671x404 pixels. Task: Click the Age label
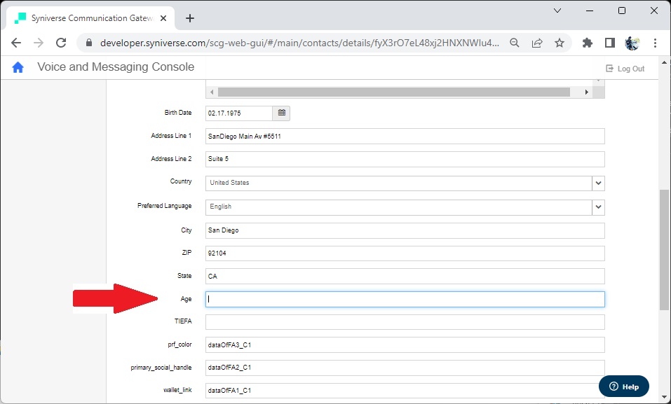[186, 299]
